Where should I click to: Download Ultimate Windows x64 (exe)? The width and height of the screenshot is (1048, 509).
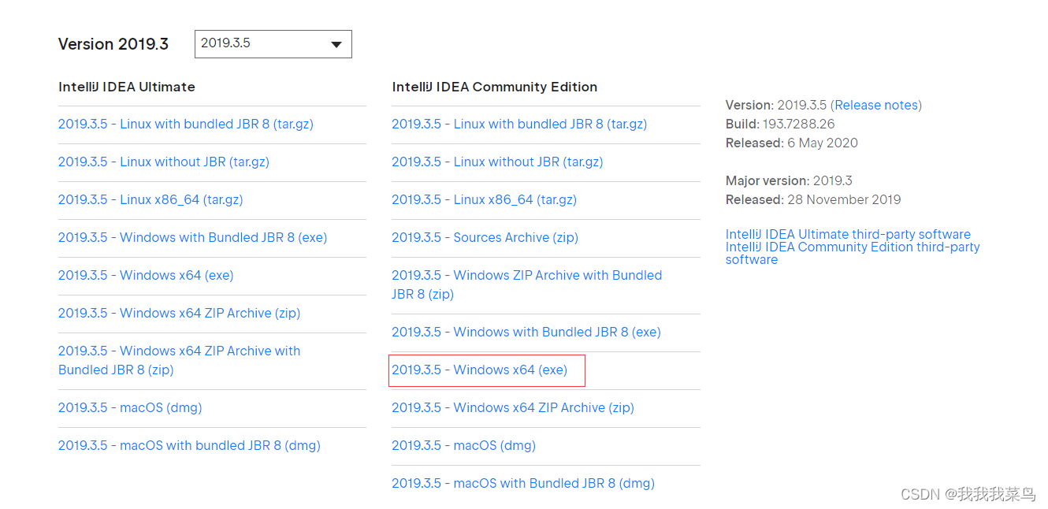146,275
